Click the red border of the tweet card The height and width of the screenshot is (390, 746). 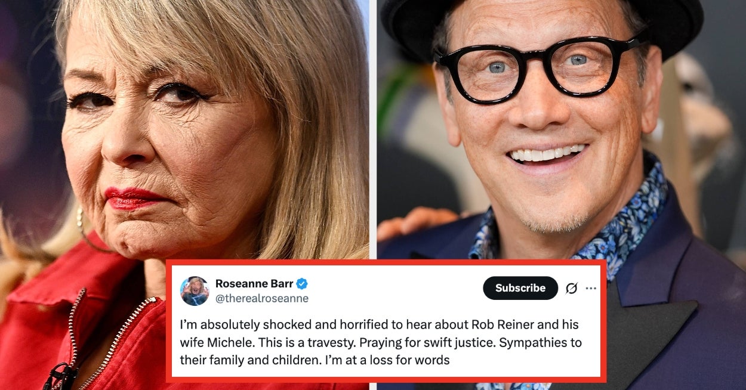pos(387,262)
